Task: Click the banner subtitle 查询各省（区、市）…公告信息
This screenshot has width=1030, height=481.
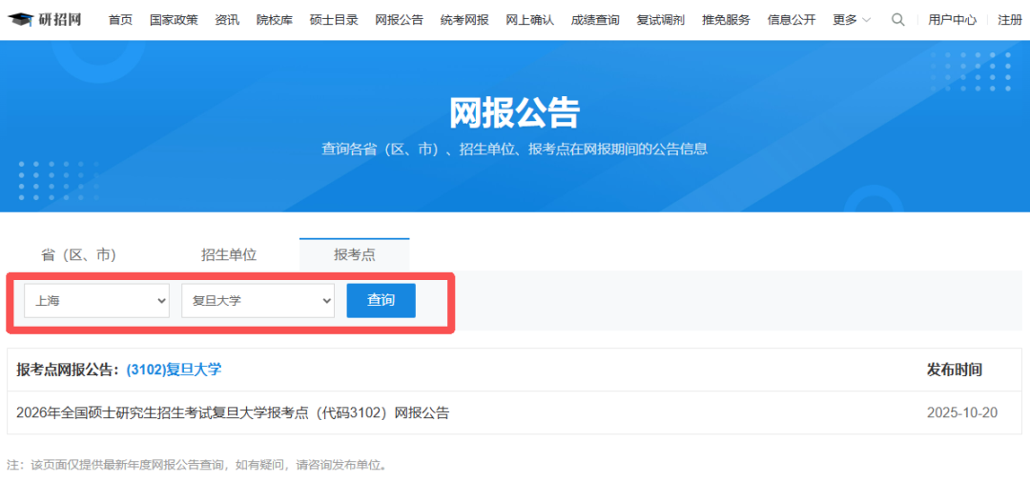Action: (514, 149)
